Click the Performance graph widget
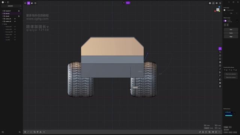Image resolution: width=240 pixels, height=135 pixels. [229, 114]
